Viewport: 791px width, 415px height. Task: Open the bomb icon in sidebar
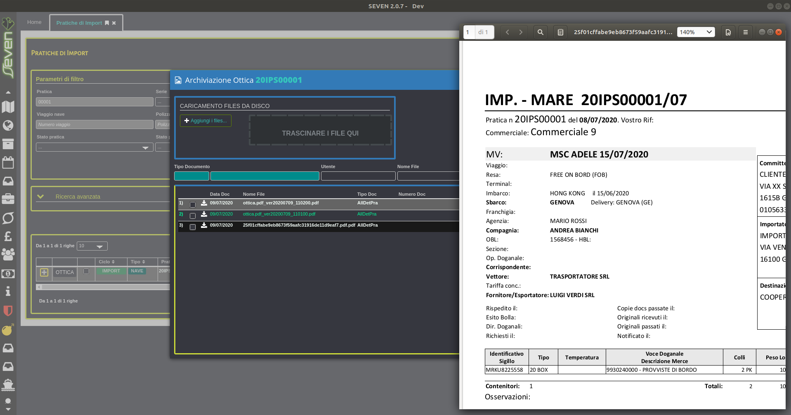tap(8, 330)
